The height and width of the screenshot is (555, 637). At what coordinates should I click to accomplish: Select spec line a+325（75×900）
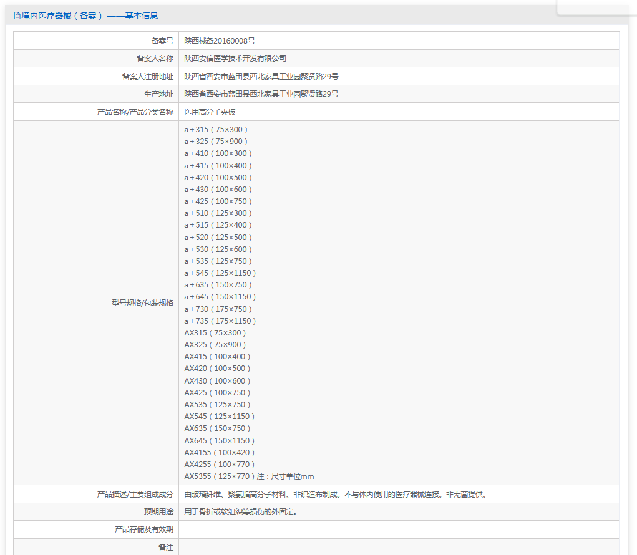pyautogui.click(x=216, y=142)
